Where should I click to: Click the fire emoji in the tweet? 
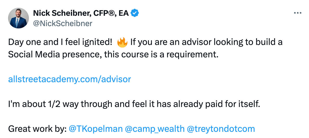pyautogui.click(x=122, y=42)
